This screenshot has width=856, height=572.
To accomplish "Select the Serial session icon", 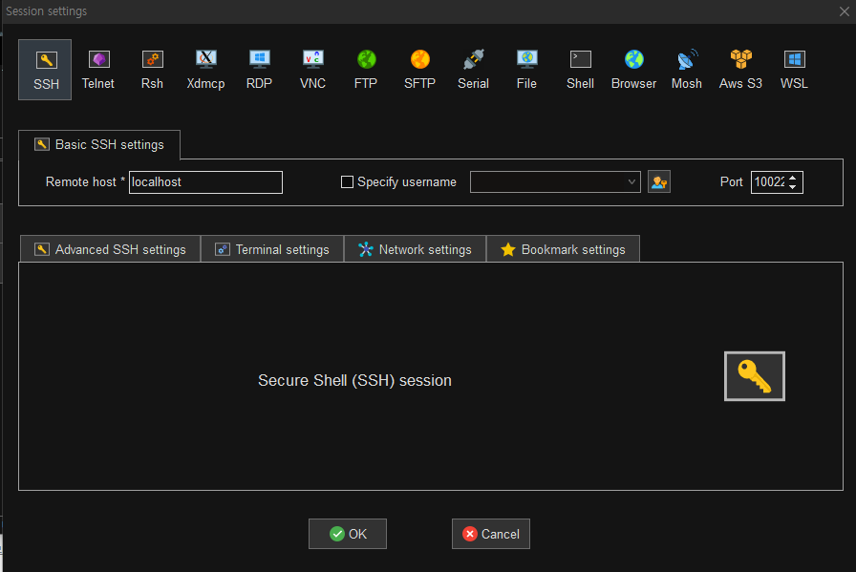I will [473, 70].
